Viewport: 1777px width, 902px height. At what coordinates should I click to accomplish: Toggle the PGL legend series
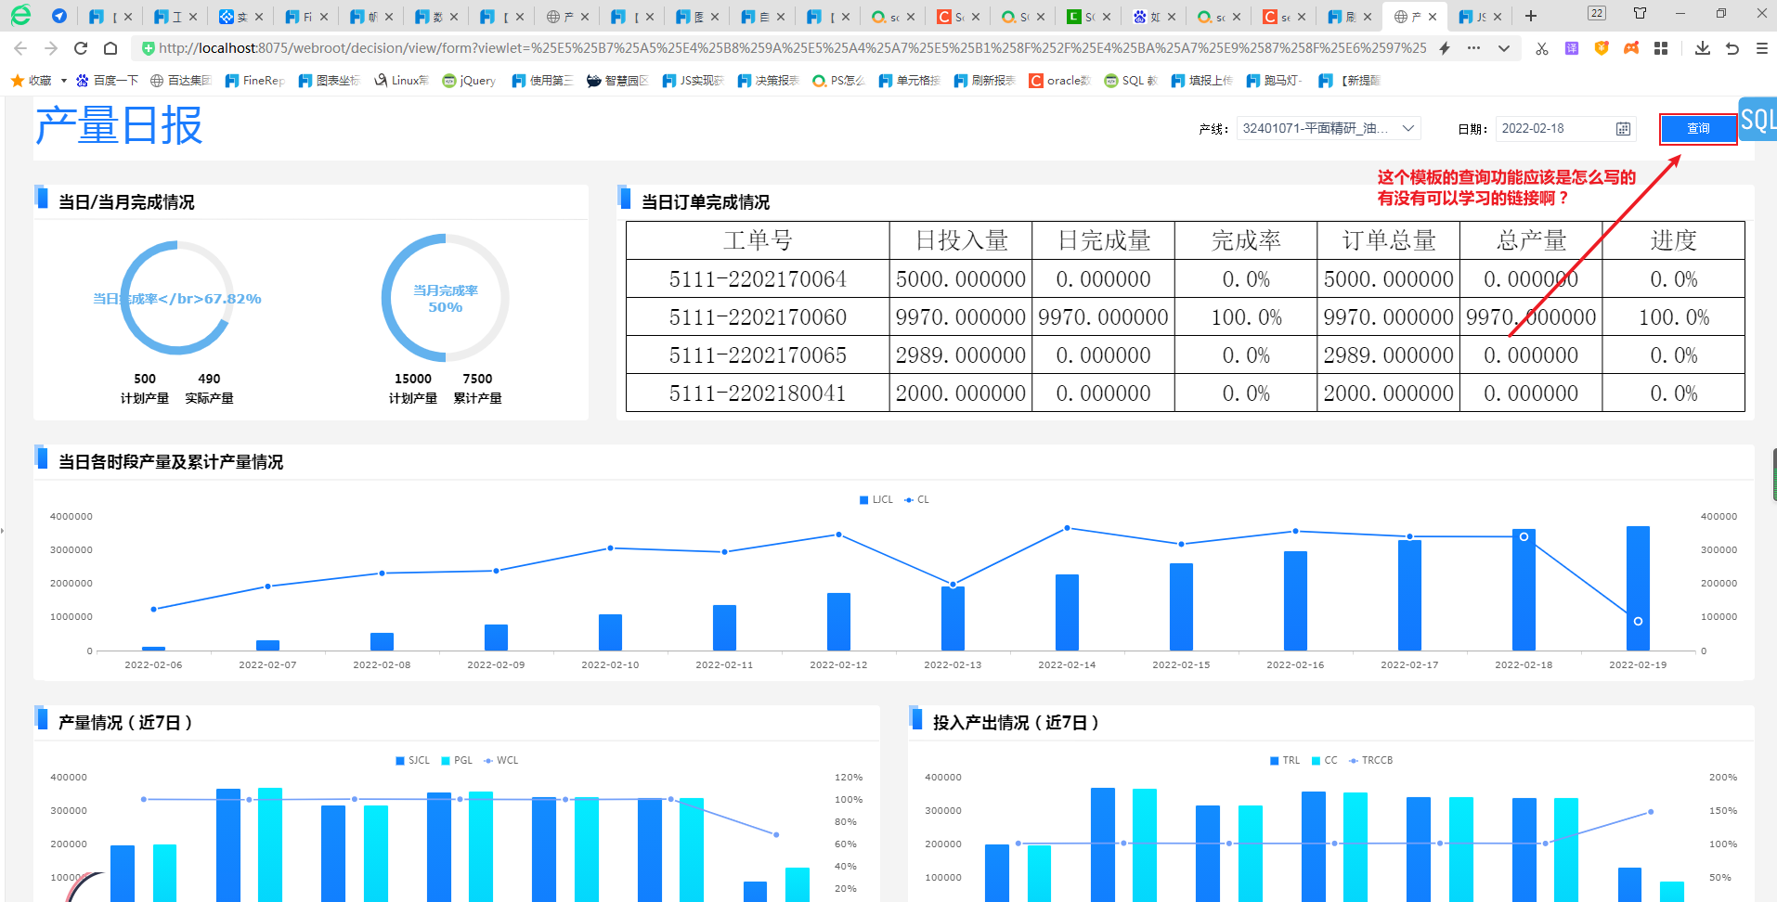[457, 760]
